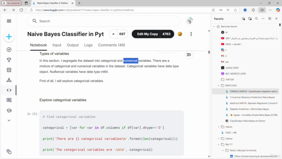
Task: Switch to the Logs tab
Action: pos(88,45)
